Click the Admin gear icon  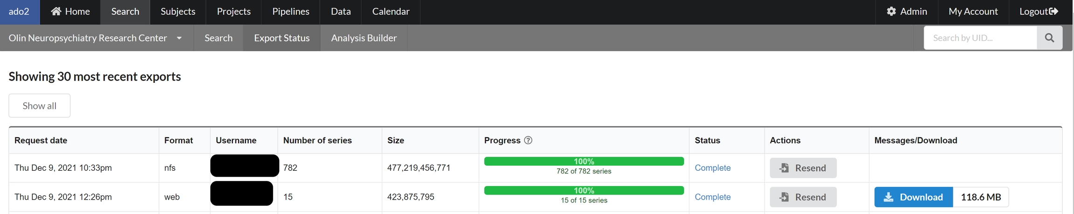coord(891,12)
